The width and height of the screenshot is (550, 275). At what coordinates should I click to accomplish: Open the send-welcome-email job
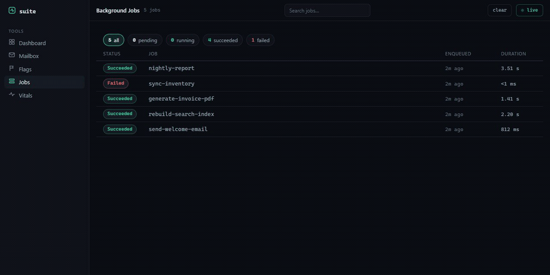point(319,130)
